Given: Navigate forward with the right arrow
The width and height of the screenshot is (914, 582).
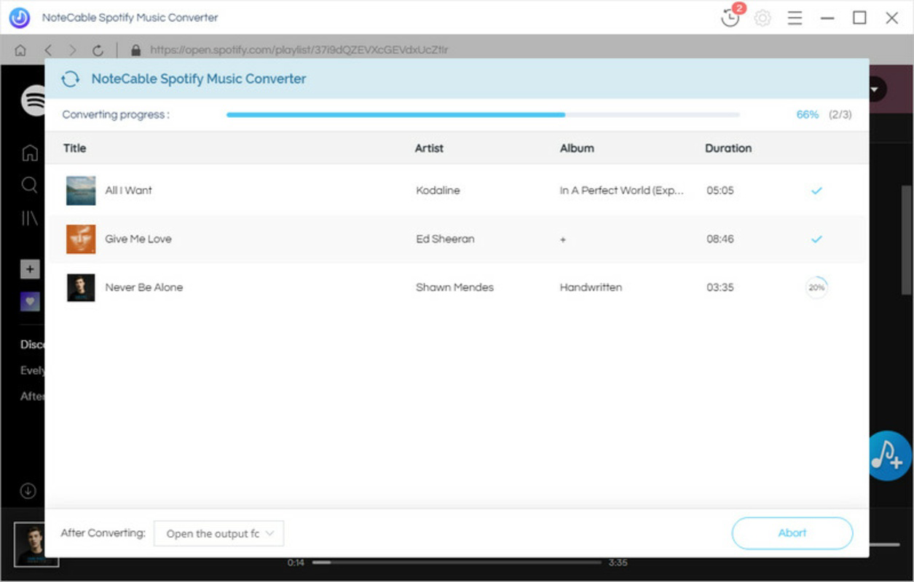Looking at the screenshot, I should coord(72,50).
